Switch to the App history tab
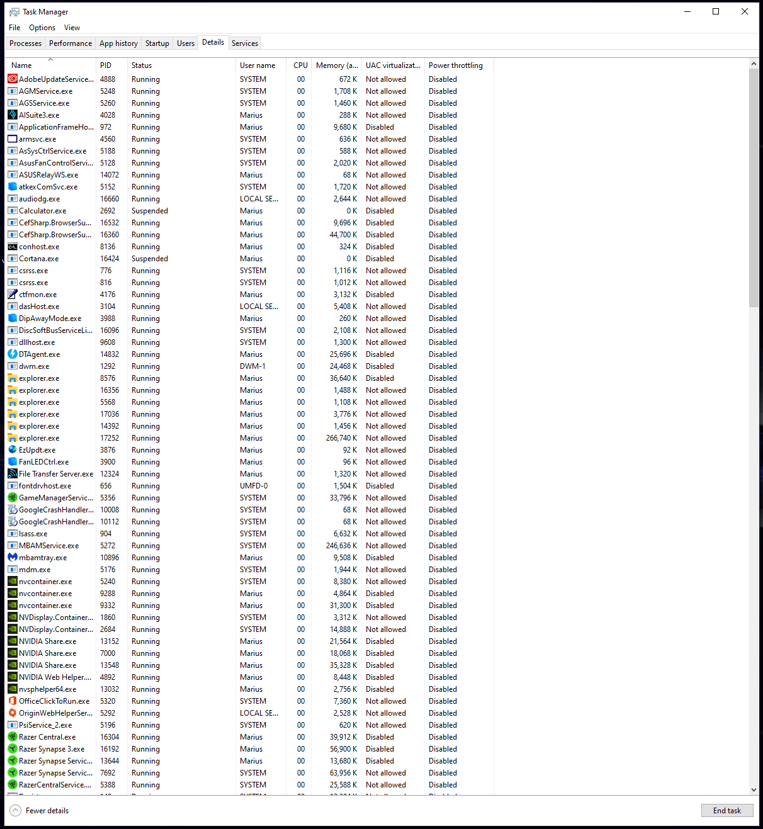The image size is (763, 829). (x=118, y=43)
